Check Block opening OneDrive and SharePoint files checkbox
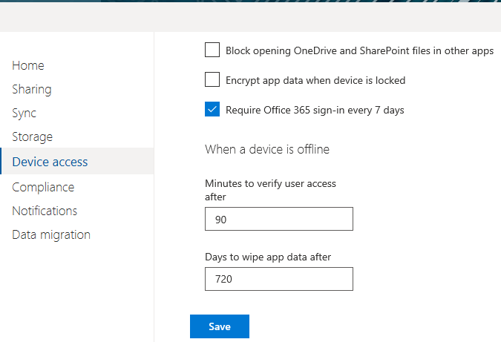This screenshot has height=342, width=501. (212, 50)
